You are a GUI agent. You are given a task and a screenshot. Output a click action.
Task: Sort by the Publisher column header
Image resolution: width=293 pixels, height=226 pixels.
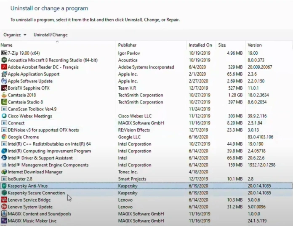pyautogui.click(x=127, y=45)
